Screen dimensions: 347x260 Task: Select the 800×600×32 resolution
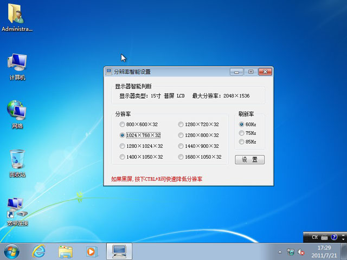coord(139,125)
